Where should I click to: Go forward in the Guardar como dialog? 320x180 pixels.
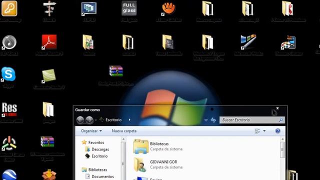pyautogui.click(x=89, y=120)
